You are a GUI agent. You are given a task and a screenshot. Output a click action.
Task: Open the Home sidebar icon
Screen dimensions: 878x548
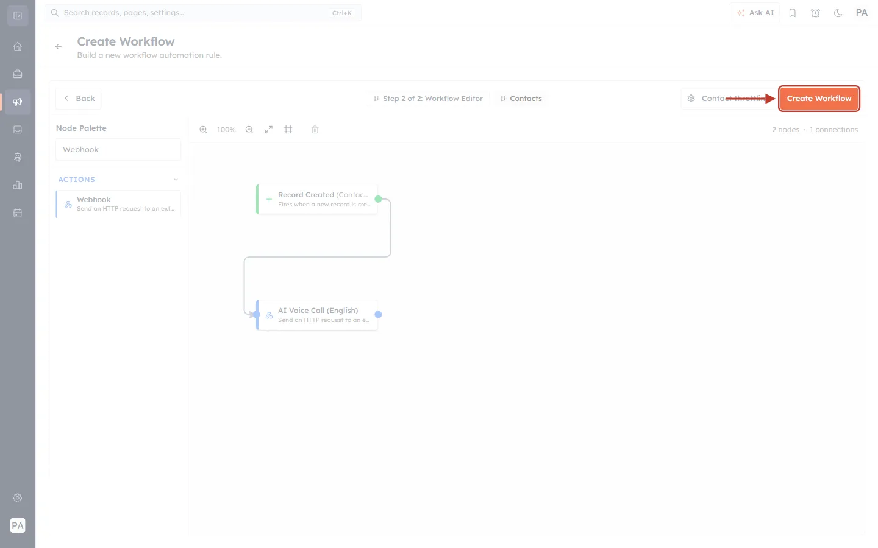[x=18, y=46]
